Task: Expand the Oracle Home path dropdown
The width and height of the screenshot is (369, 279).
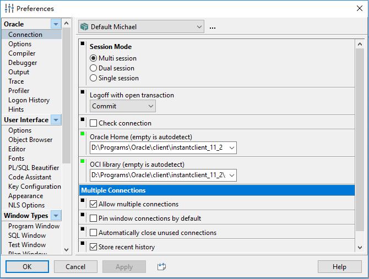Action: [x=231, y=147]
